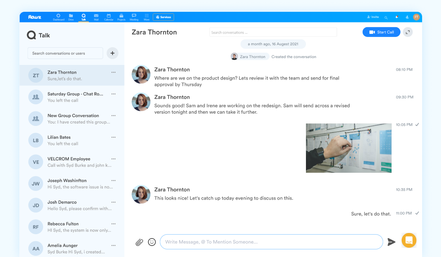Select the whiteboard photo shared in the chat
The height and width of the screenshot is (257, 441).
coord(348,148)
